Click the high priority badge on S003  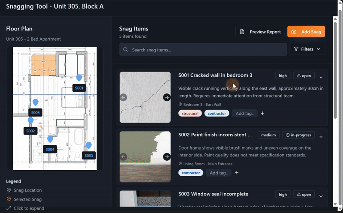(283, 195)
